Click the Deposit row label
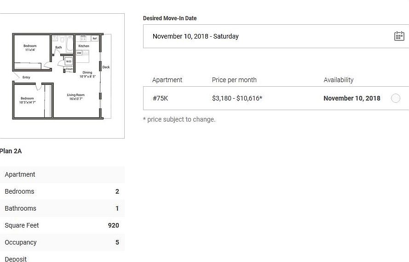This screenshot has width=409, height=262. (x=16, y=259)
